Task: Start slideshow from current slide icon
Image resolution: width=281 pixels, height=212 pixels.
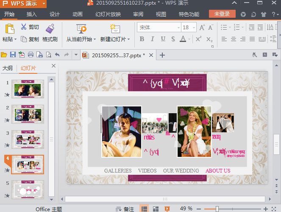Action: pos(81,29)
